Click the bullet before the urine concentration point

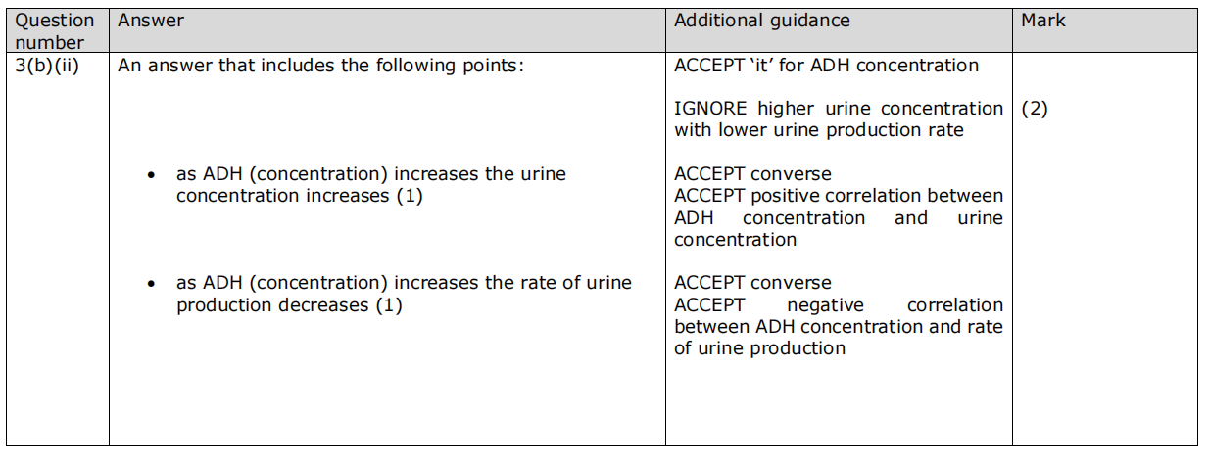(x=150, y=176)
